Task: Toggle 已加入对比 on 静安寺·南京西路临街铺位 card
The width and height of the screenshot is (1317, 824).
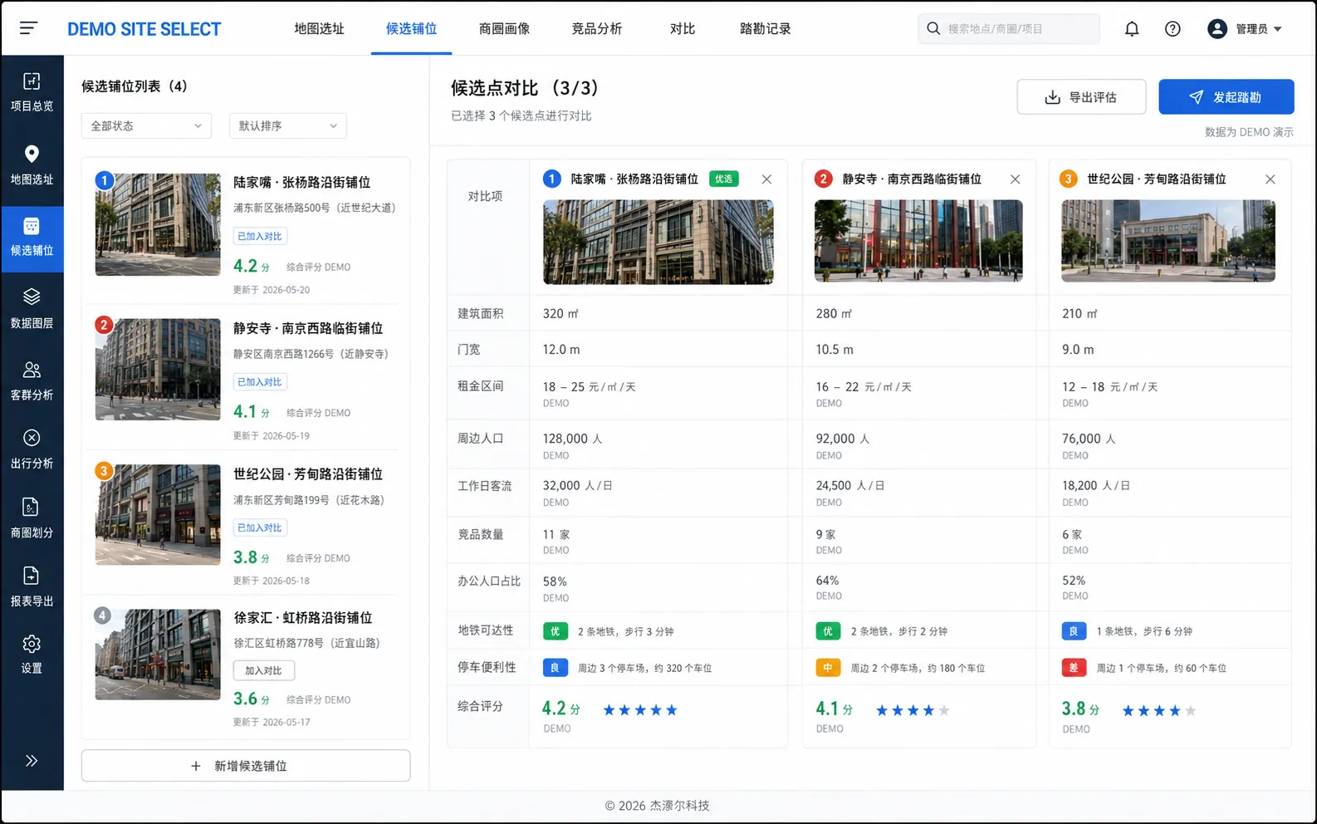Action: click(260, 382)
